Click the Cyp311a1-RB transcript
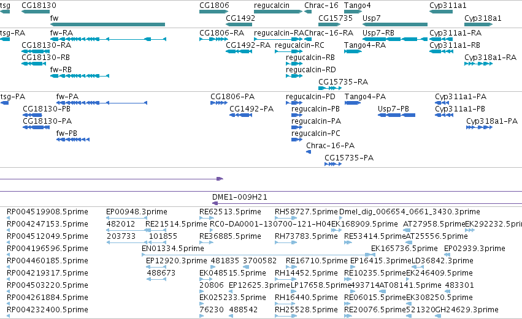The width and height of the screenshot is (522, 319). coord(441,51)
